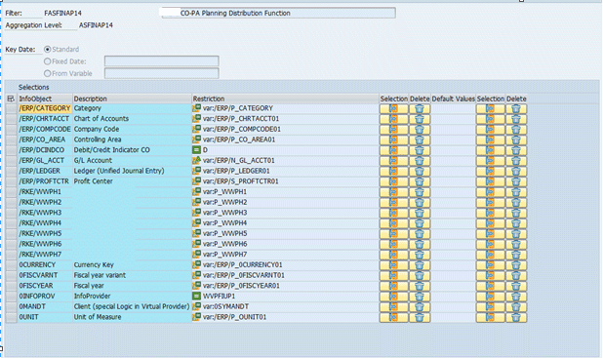This screenshot has height=358, width=603.
Task: Delete restriction of /RKE/WWPH5 row
Action: (420, 234)
